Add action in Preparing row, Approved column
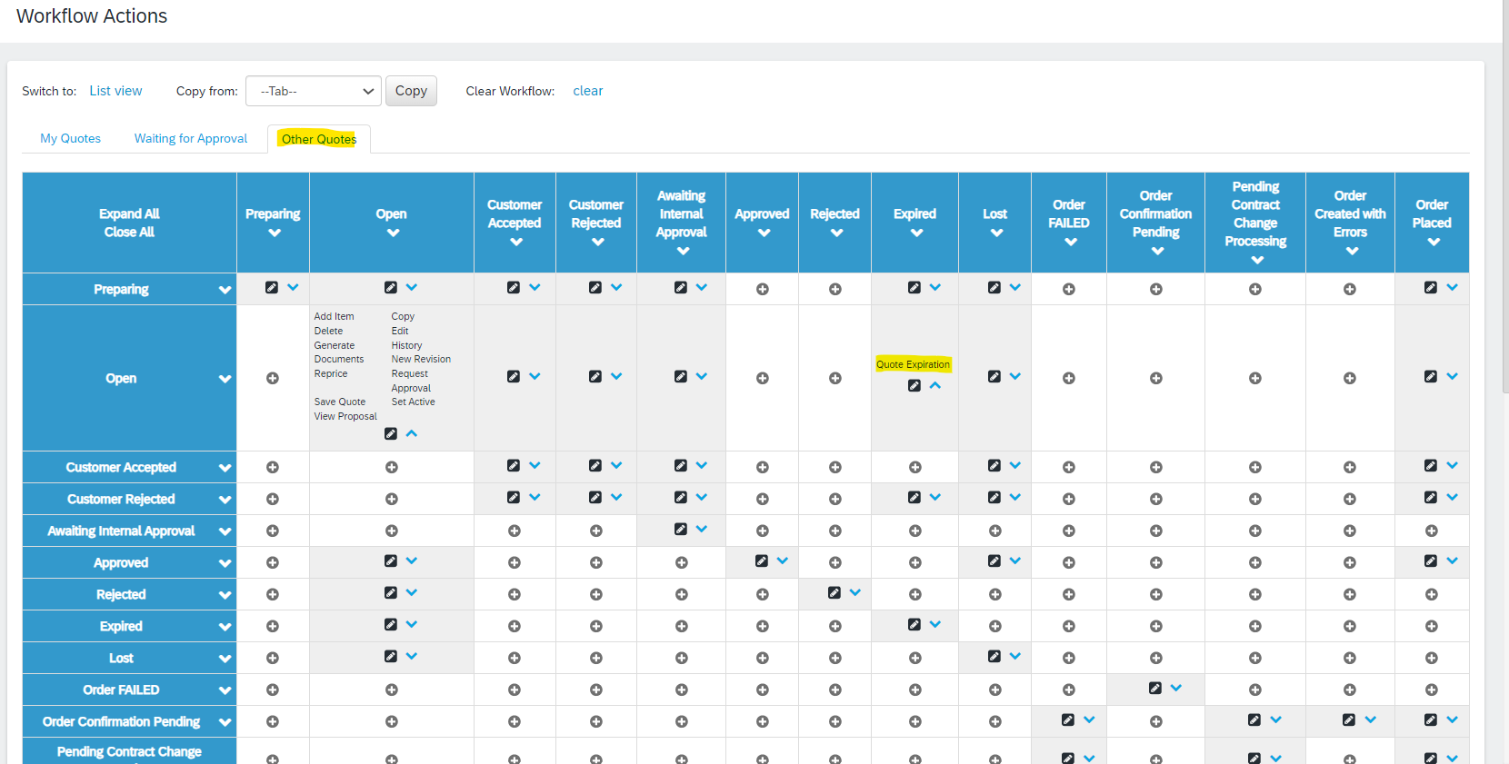This screenshot has height=764, width=1509. 762,289
